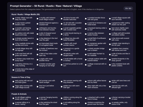143x107 pixels.
Task: Select 'a dirt road lined with tall grass and weeds'
Action: click(x=14, y=55)
